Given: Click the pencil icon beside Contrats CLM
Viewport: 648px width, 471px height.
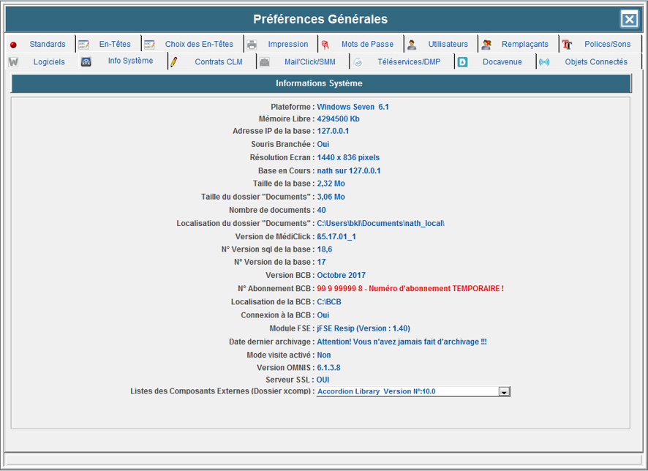Looking at the screenshot, I should [174, 62].
